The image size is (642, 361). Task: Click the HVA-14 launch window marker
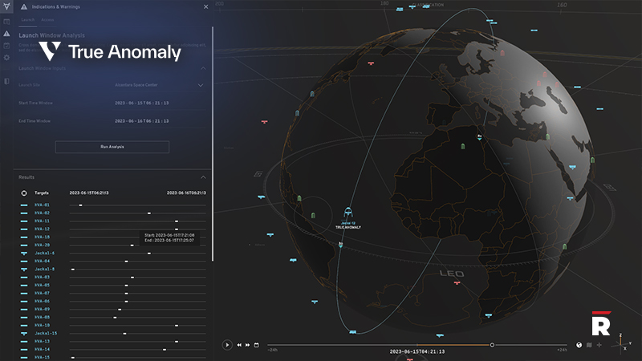click(x=165, y=350)
